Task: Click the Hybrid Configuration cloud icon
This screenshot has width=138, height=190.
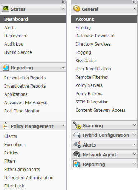Action: (x=77, y=135)
